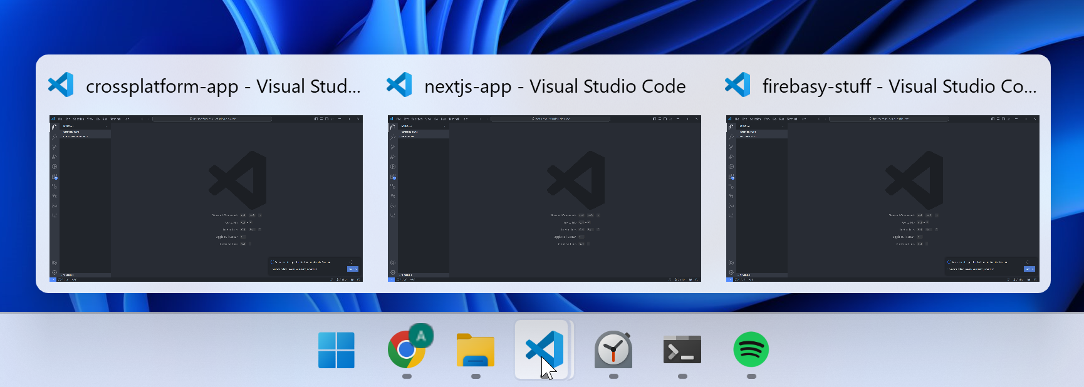Switch to Spotify from the taskbar

point(751,349)
